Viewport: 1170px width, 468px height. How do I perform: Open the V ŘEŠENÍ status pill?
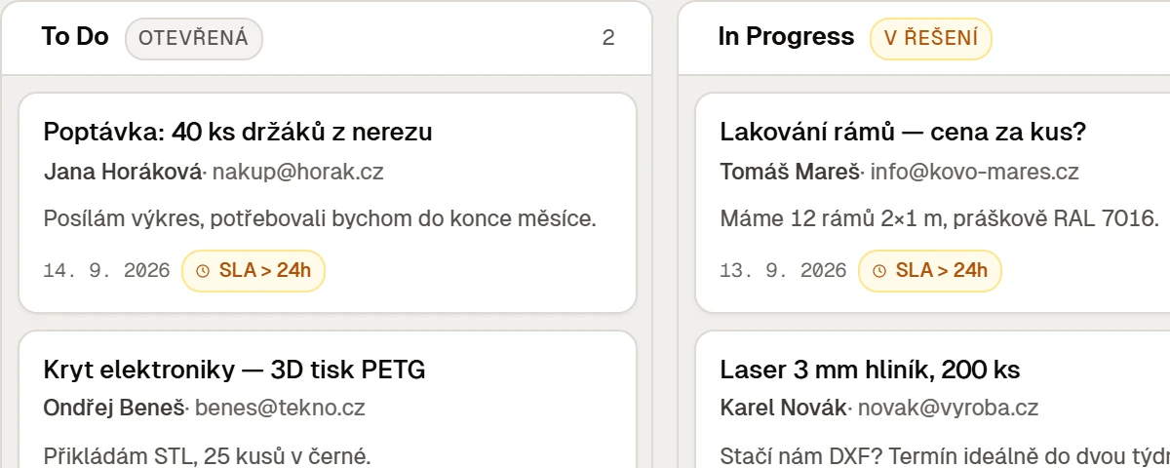pyautogui.click(x=931, y=38)
